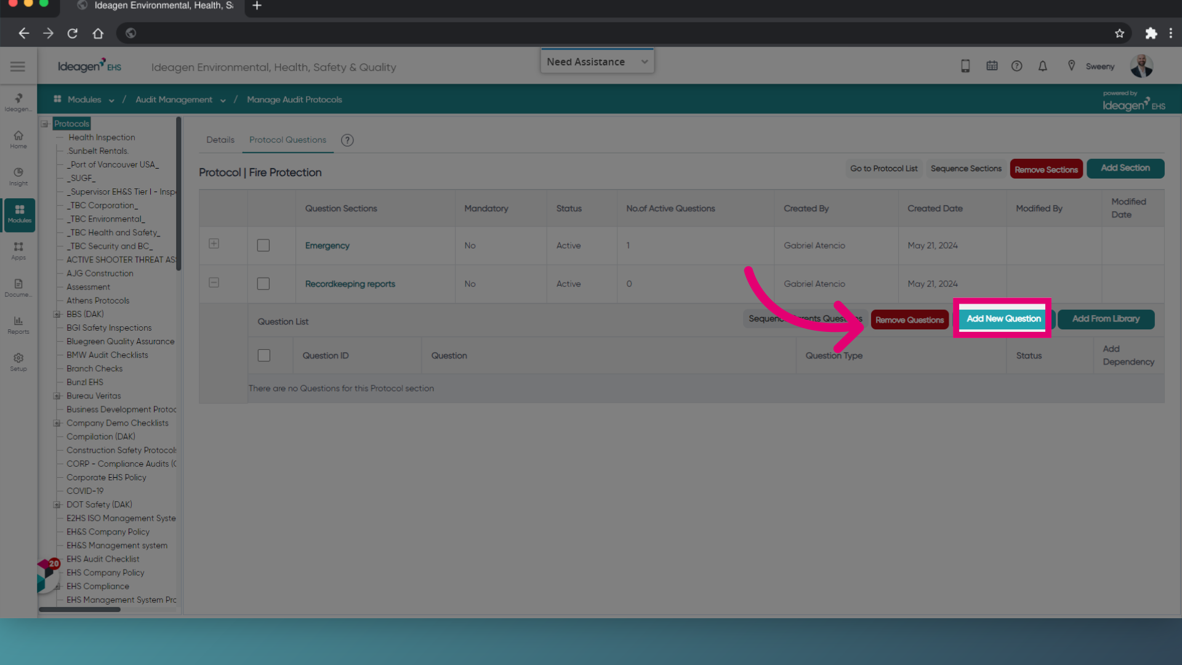1182x665 pixels.
Task: Click Manage Audit Protocols breadcrumb
Action: click(294, 100)
